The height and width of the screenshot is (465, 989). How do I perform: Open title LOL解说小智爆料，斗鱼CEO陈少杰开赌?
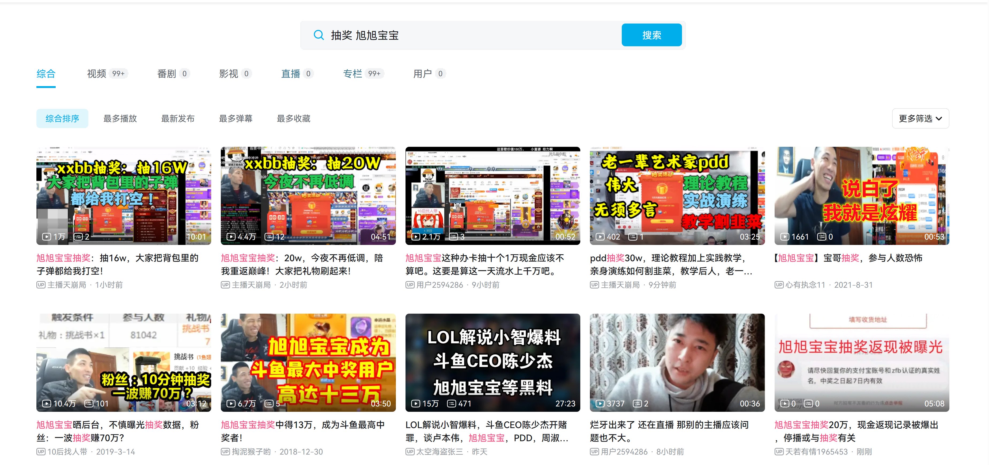[x=487, y=431]
